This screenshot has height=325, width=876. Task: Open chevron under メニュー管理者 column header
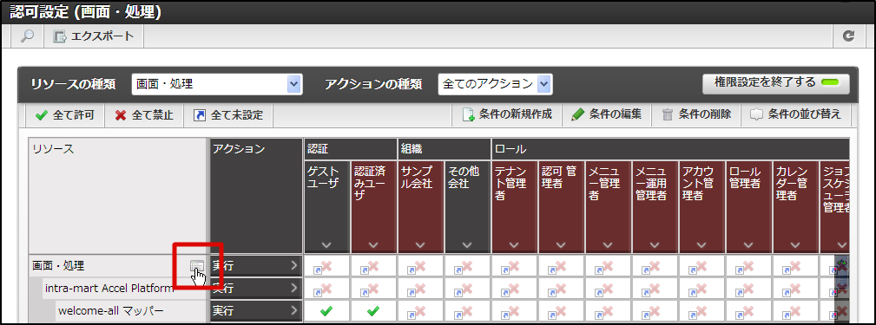tap(609, 244)
